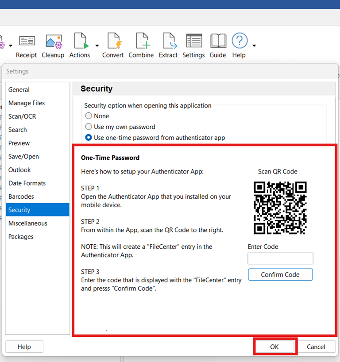The height and width of the screenshot is (362, 340).
Task: Select the None security option
Action: click(89, 116)
